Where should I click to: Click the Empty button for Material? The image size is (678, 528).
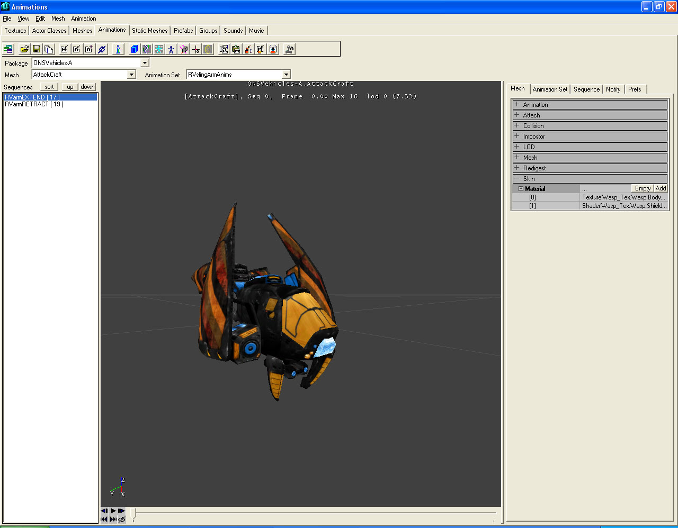pyautogui.click(x=643, y=188)
